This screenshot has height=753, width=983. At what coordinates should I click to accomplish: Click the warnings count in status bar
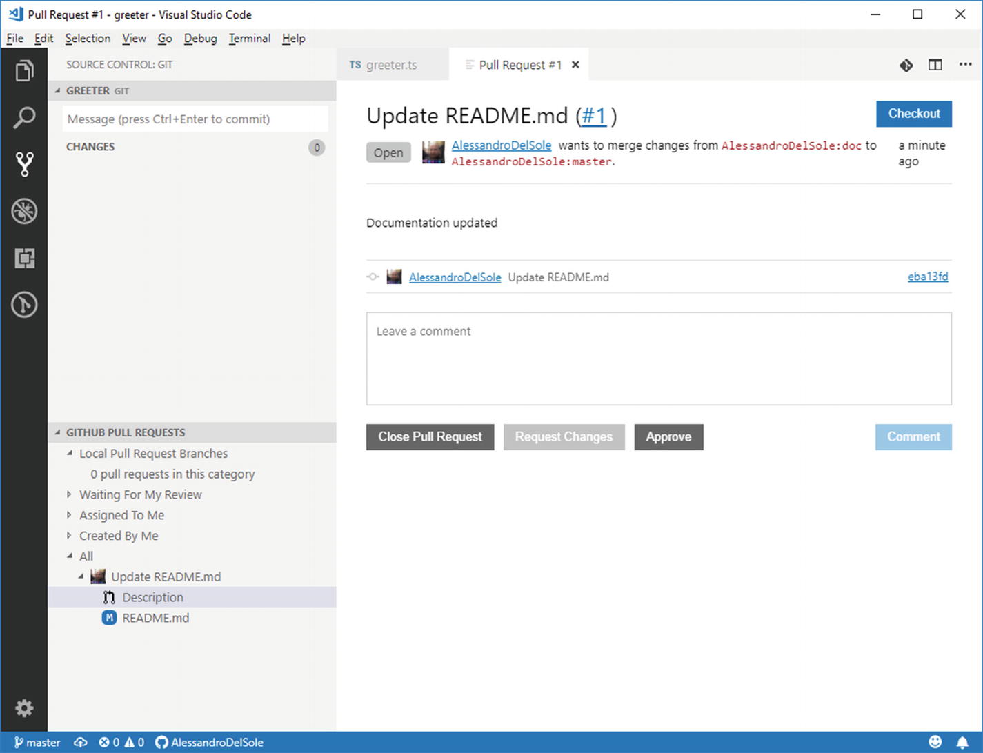click(135, 743)
